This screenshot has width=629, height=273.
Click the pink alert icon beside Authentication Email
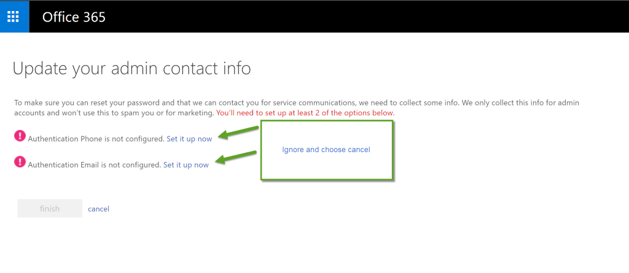pos(20,161)
